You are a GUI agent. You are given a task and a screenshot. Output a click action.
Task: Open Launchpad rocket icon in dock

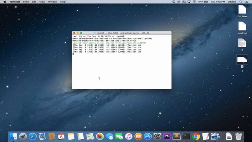click(23, 136)
